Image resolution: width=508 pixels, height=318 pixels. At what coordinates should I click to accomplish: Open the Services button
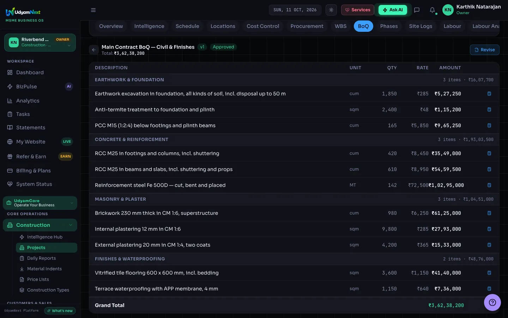(357, 10)
